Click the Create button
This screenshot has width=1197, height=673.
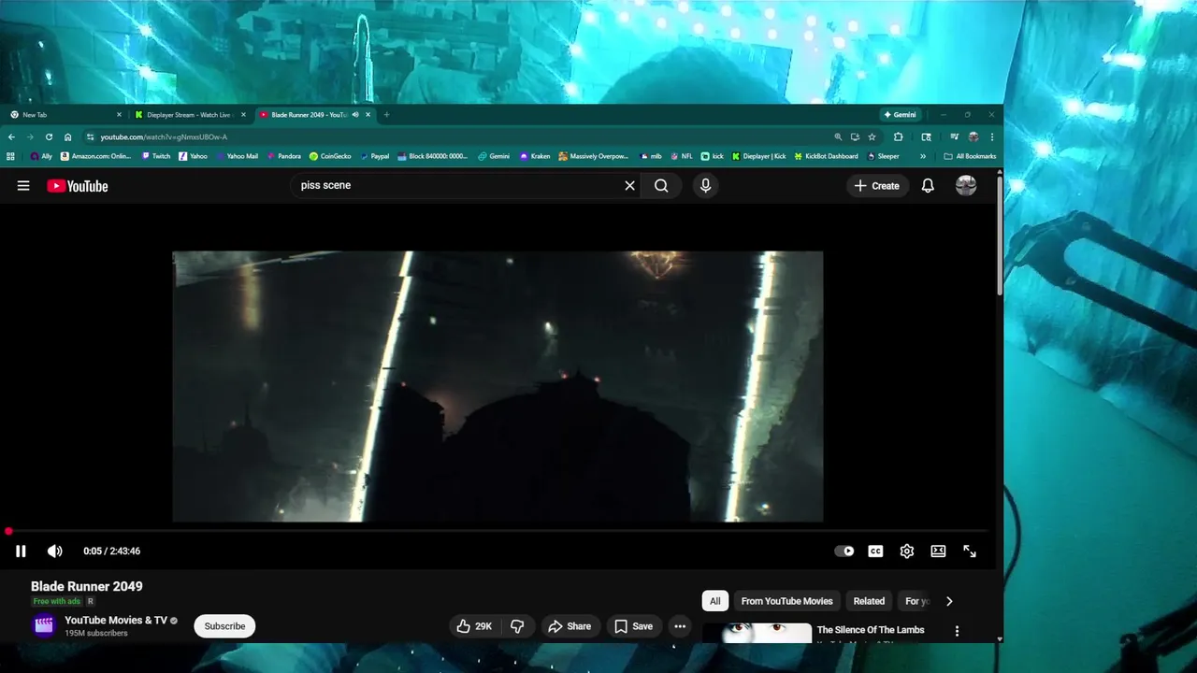pyautogui.click(x=876, y=186)
